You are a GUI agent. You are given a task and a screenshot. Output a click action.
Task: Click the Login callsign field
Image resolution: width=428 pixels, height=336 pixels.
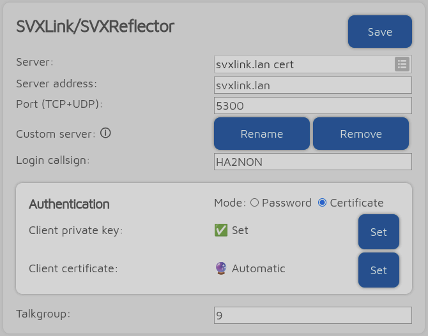point(313,162)
